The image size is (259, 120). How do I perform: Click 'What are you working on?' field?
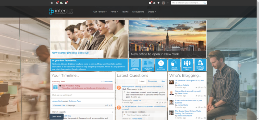coord(83,95)
